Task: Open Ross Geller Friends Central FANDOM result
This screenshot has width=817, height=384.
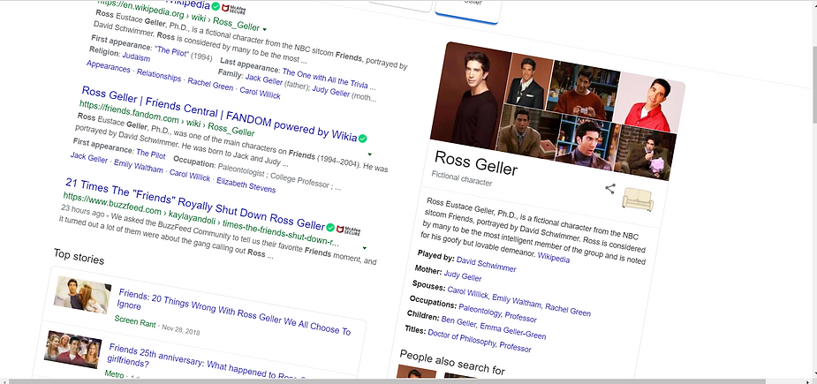Action: tap(219, 115)
